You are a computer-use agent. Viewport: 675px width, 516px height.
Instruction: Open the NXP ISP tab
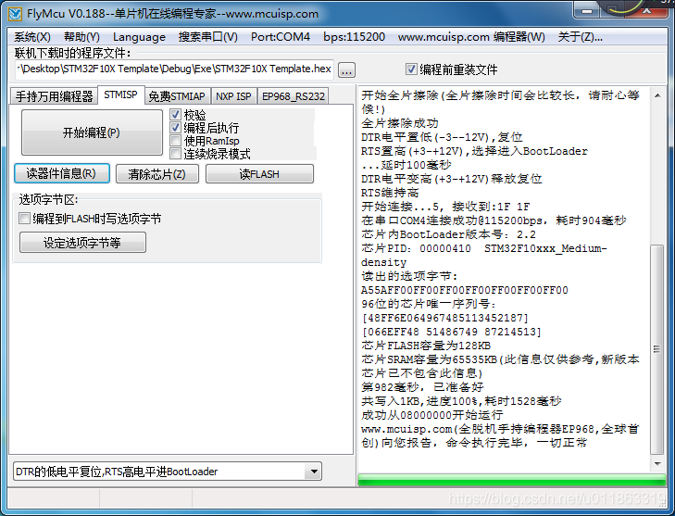tap(233, 96)
